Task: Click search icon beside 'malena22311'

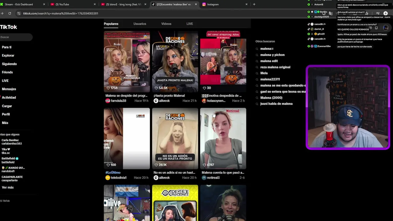Action: tap(257, 79)
